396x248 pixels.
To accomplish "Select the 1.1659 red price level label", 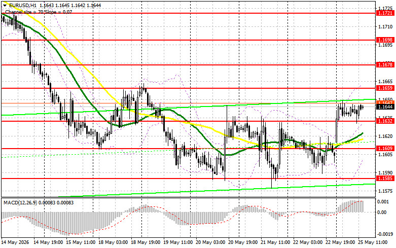I will 385,88.
